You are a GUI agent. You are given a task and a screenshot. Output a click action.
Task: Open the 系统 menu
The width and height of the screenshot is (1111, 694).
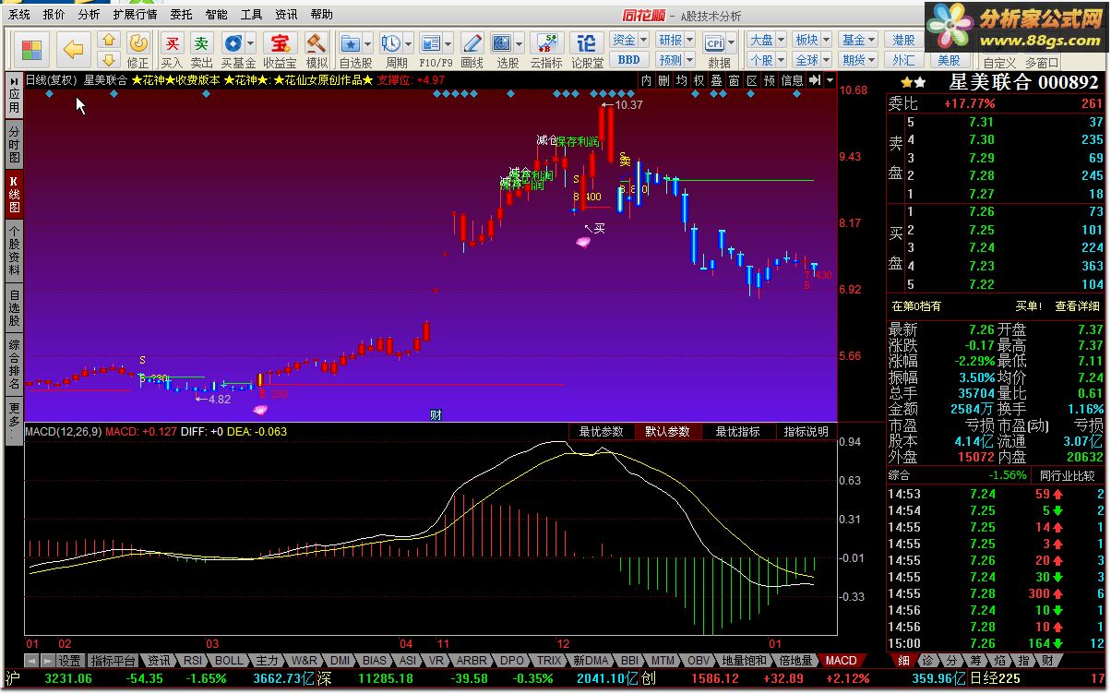[18, 15]
